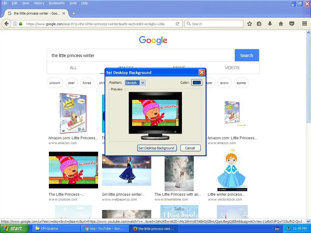Viewport: 311px width, 233px height.
Task: Open 'Little winter princess...' link
Action: tap(226, 194)
